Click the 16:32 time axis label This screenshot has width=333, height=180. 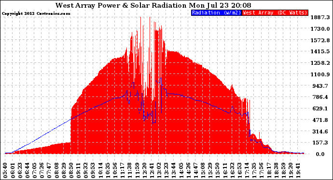pos(232,170)
